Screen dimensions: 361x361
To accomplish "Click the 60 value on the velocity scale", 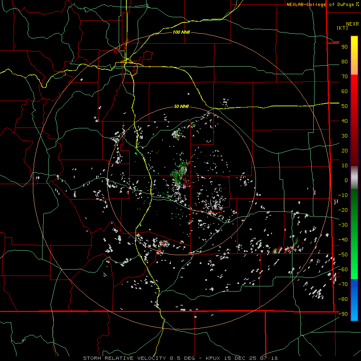I will coord(345,91).
